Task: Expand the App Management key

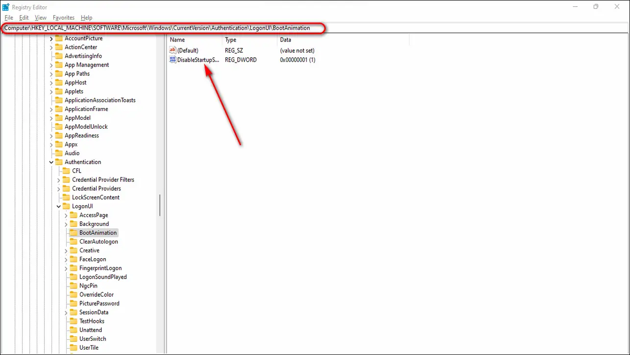Action: click(x=51, y=65)
